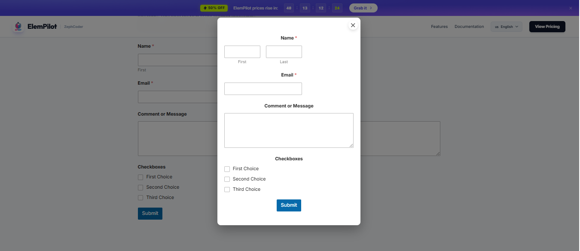This screenshot has width=580, height=251.
Task: Open the Features menu item
Action: tap(439, 27)
